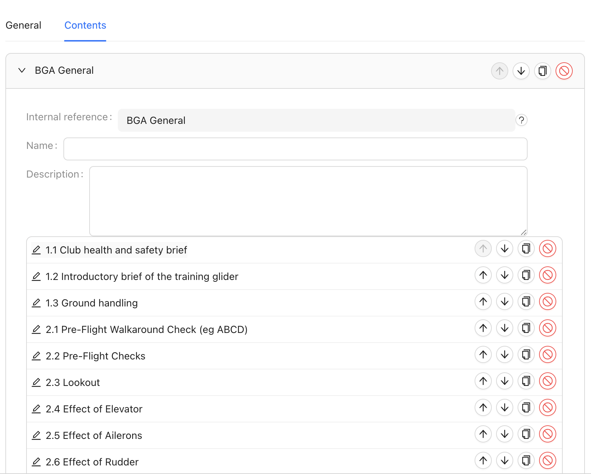The width and height of the screenshot is (591, 474).
Task: Copy 1.2 Introductory brief item
Action: pos(526,275)
